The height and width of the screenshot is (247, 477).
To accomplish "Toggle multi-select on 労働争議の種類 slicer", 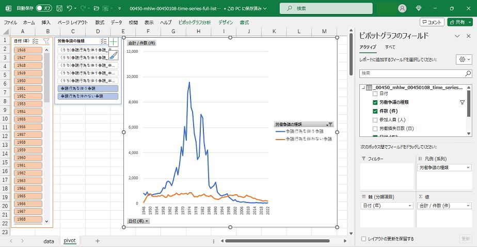I will point(104,41).
